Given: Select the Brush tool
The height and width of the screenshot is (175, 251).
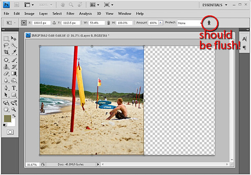Looking at the screenshot, I should coord(14,60).
